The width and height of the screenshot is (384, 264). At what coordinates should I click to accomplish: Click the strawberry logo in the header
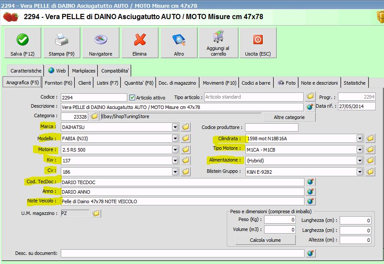[11, 17]
